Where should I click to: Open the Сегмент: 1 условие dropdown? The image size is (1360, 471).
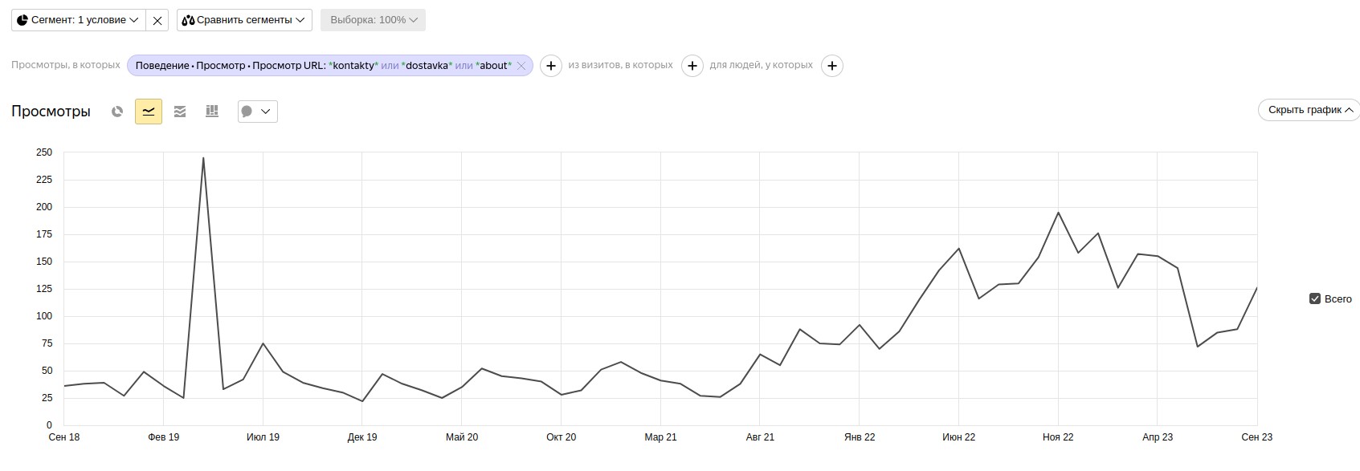click(x=79, y=20)
